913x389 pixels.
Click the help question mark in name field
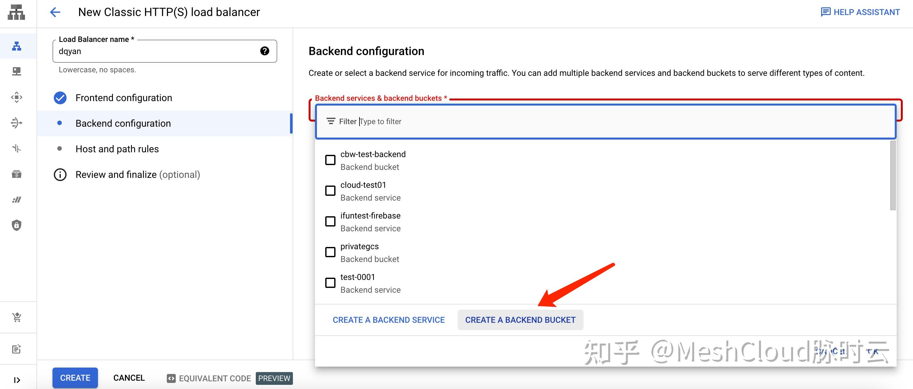[x=264, y=52]
